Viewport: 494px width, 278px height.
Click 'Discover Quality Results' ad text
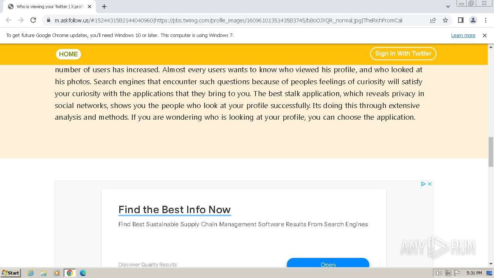147,264
